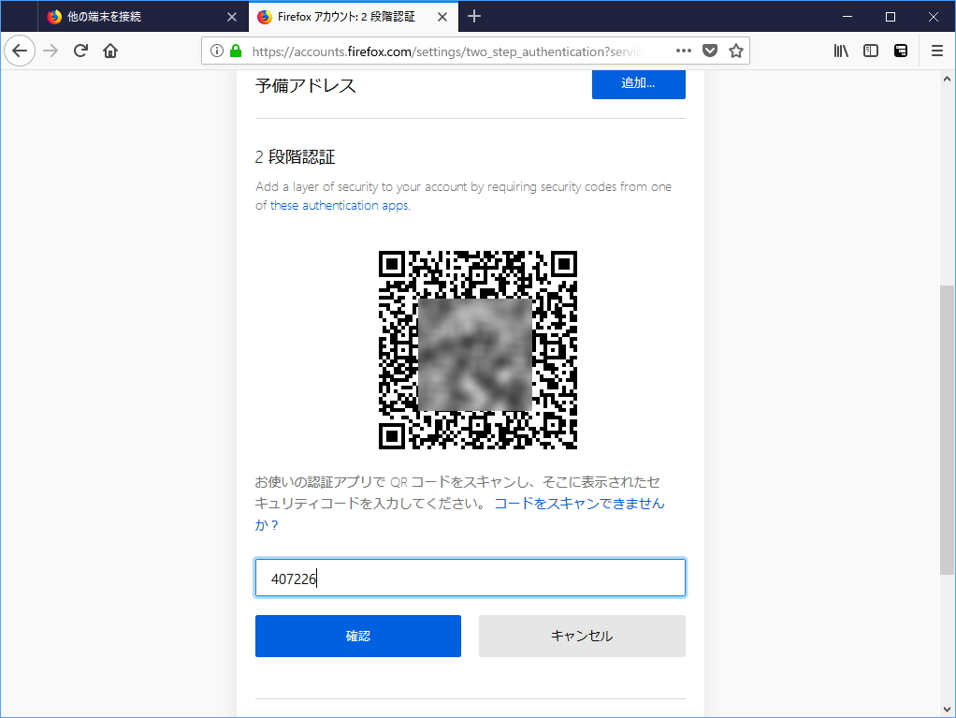The height and width of the screenshot is (718, 956).
Task: Navigate back to the previous page
Action: (x=20, y=51)
